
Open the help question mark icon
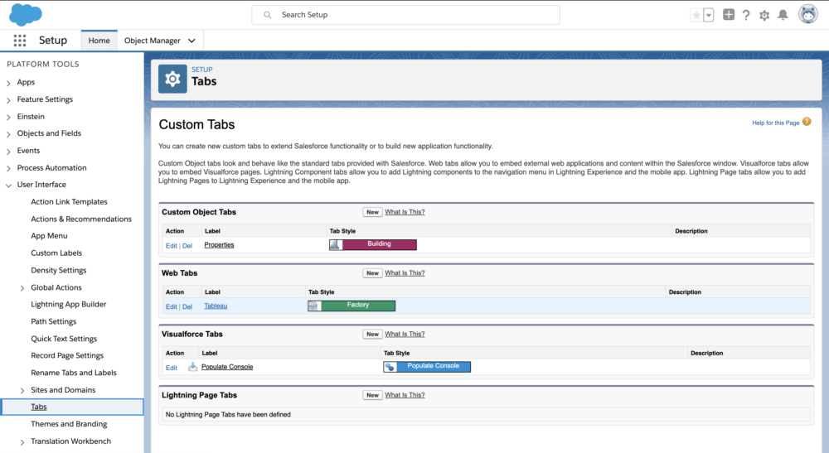coord(746,15)
